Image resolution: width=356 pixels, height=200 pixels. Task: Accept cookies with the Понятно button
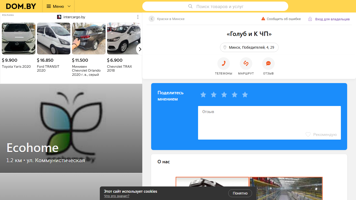(240, 193)
